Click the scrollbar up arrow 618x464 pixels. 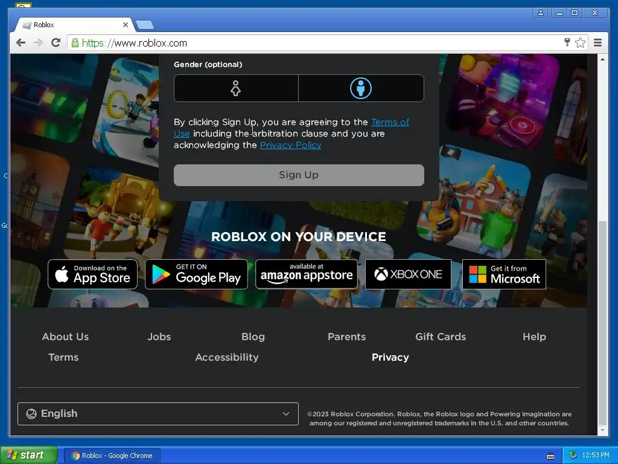(x=603, y=59)
